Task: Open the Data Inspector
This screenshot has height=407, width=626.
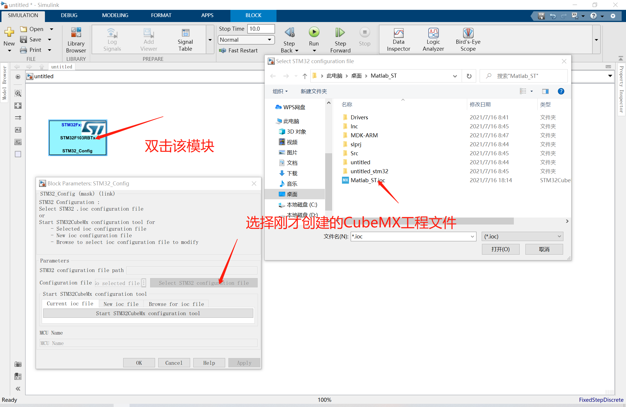Action: [398, 40]
